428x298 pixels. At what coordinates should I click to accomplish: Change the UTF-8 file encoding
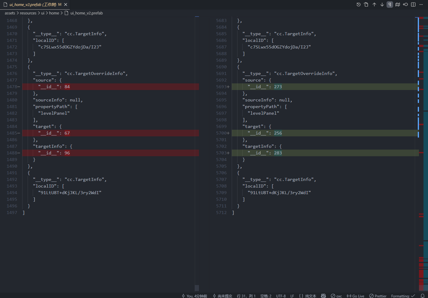pos(281,296)
